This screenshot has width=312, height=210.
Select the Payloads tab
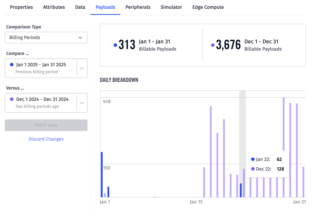click(105, 7)
